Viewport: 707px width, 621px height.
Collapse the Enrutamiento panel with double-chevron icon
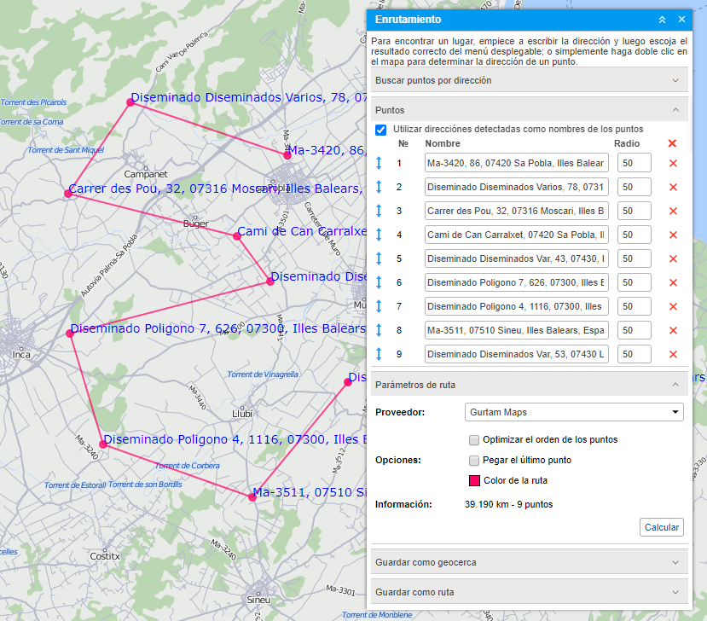click(x=662, y=20)
